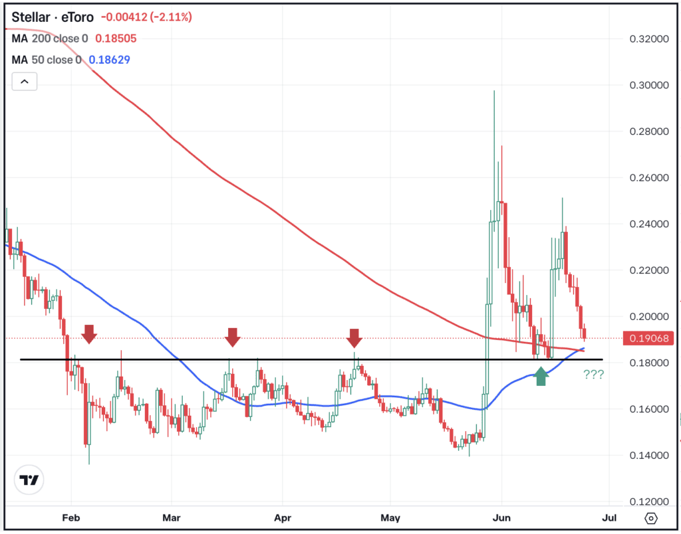
Task: Click the 0.20000 price axis label
Action: tap(649, 317)
